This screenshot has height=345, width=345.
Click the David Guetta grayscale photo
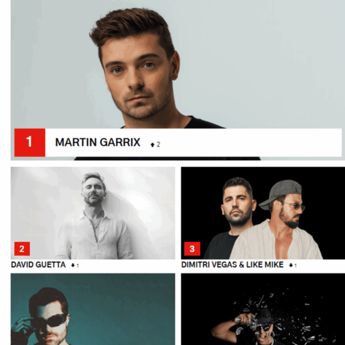pyautogui.click(x=93, y=213)
